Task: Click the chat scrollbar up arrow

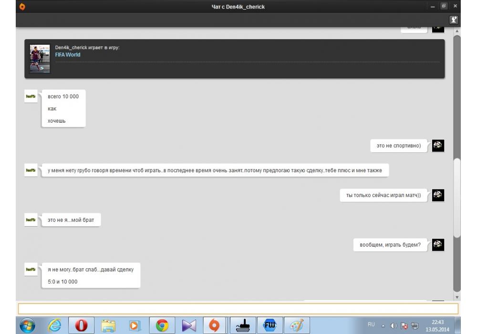Action: pyautogui.click(x=456, y=31)
